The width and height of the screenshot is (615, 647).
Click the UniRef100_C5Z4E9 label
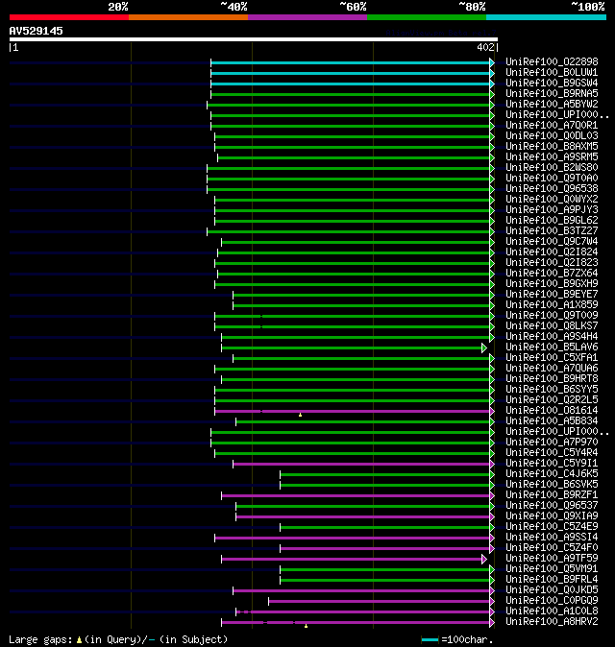[552, 526]
